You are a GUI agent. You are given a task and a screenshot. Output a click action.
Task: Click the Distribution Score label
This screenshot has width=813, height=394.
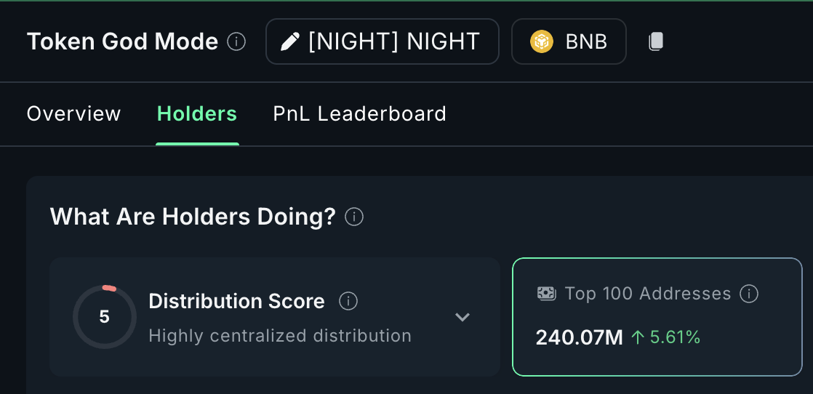(236, 301)
